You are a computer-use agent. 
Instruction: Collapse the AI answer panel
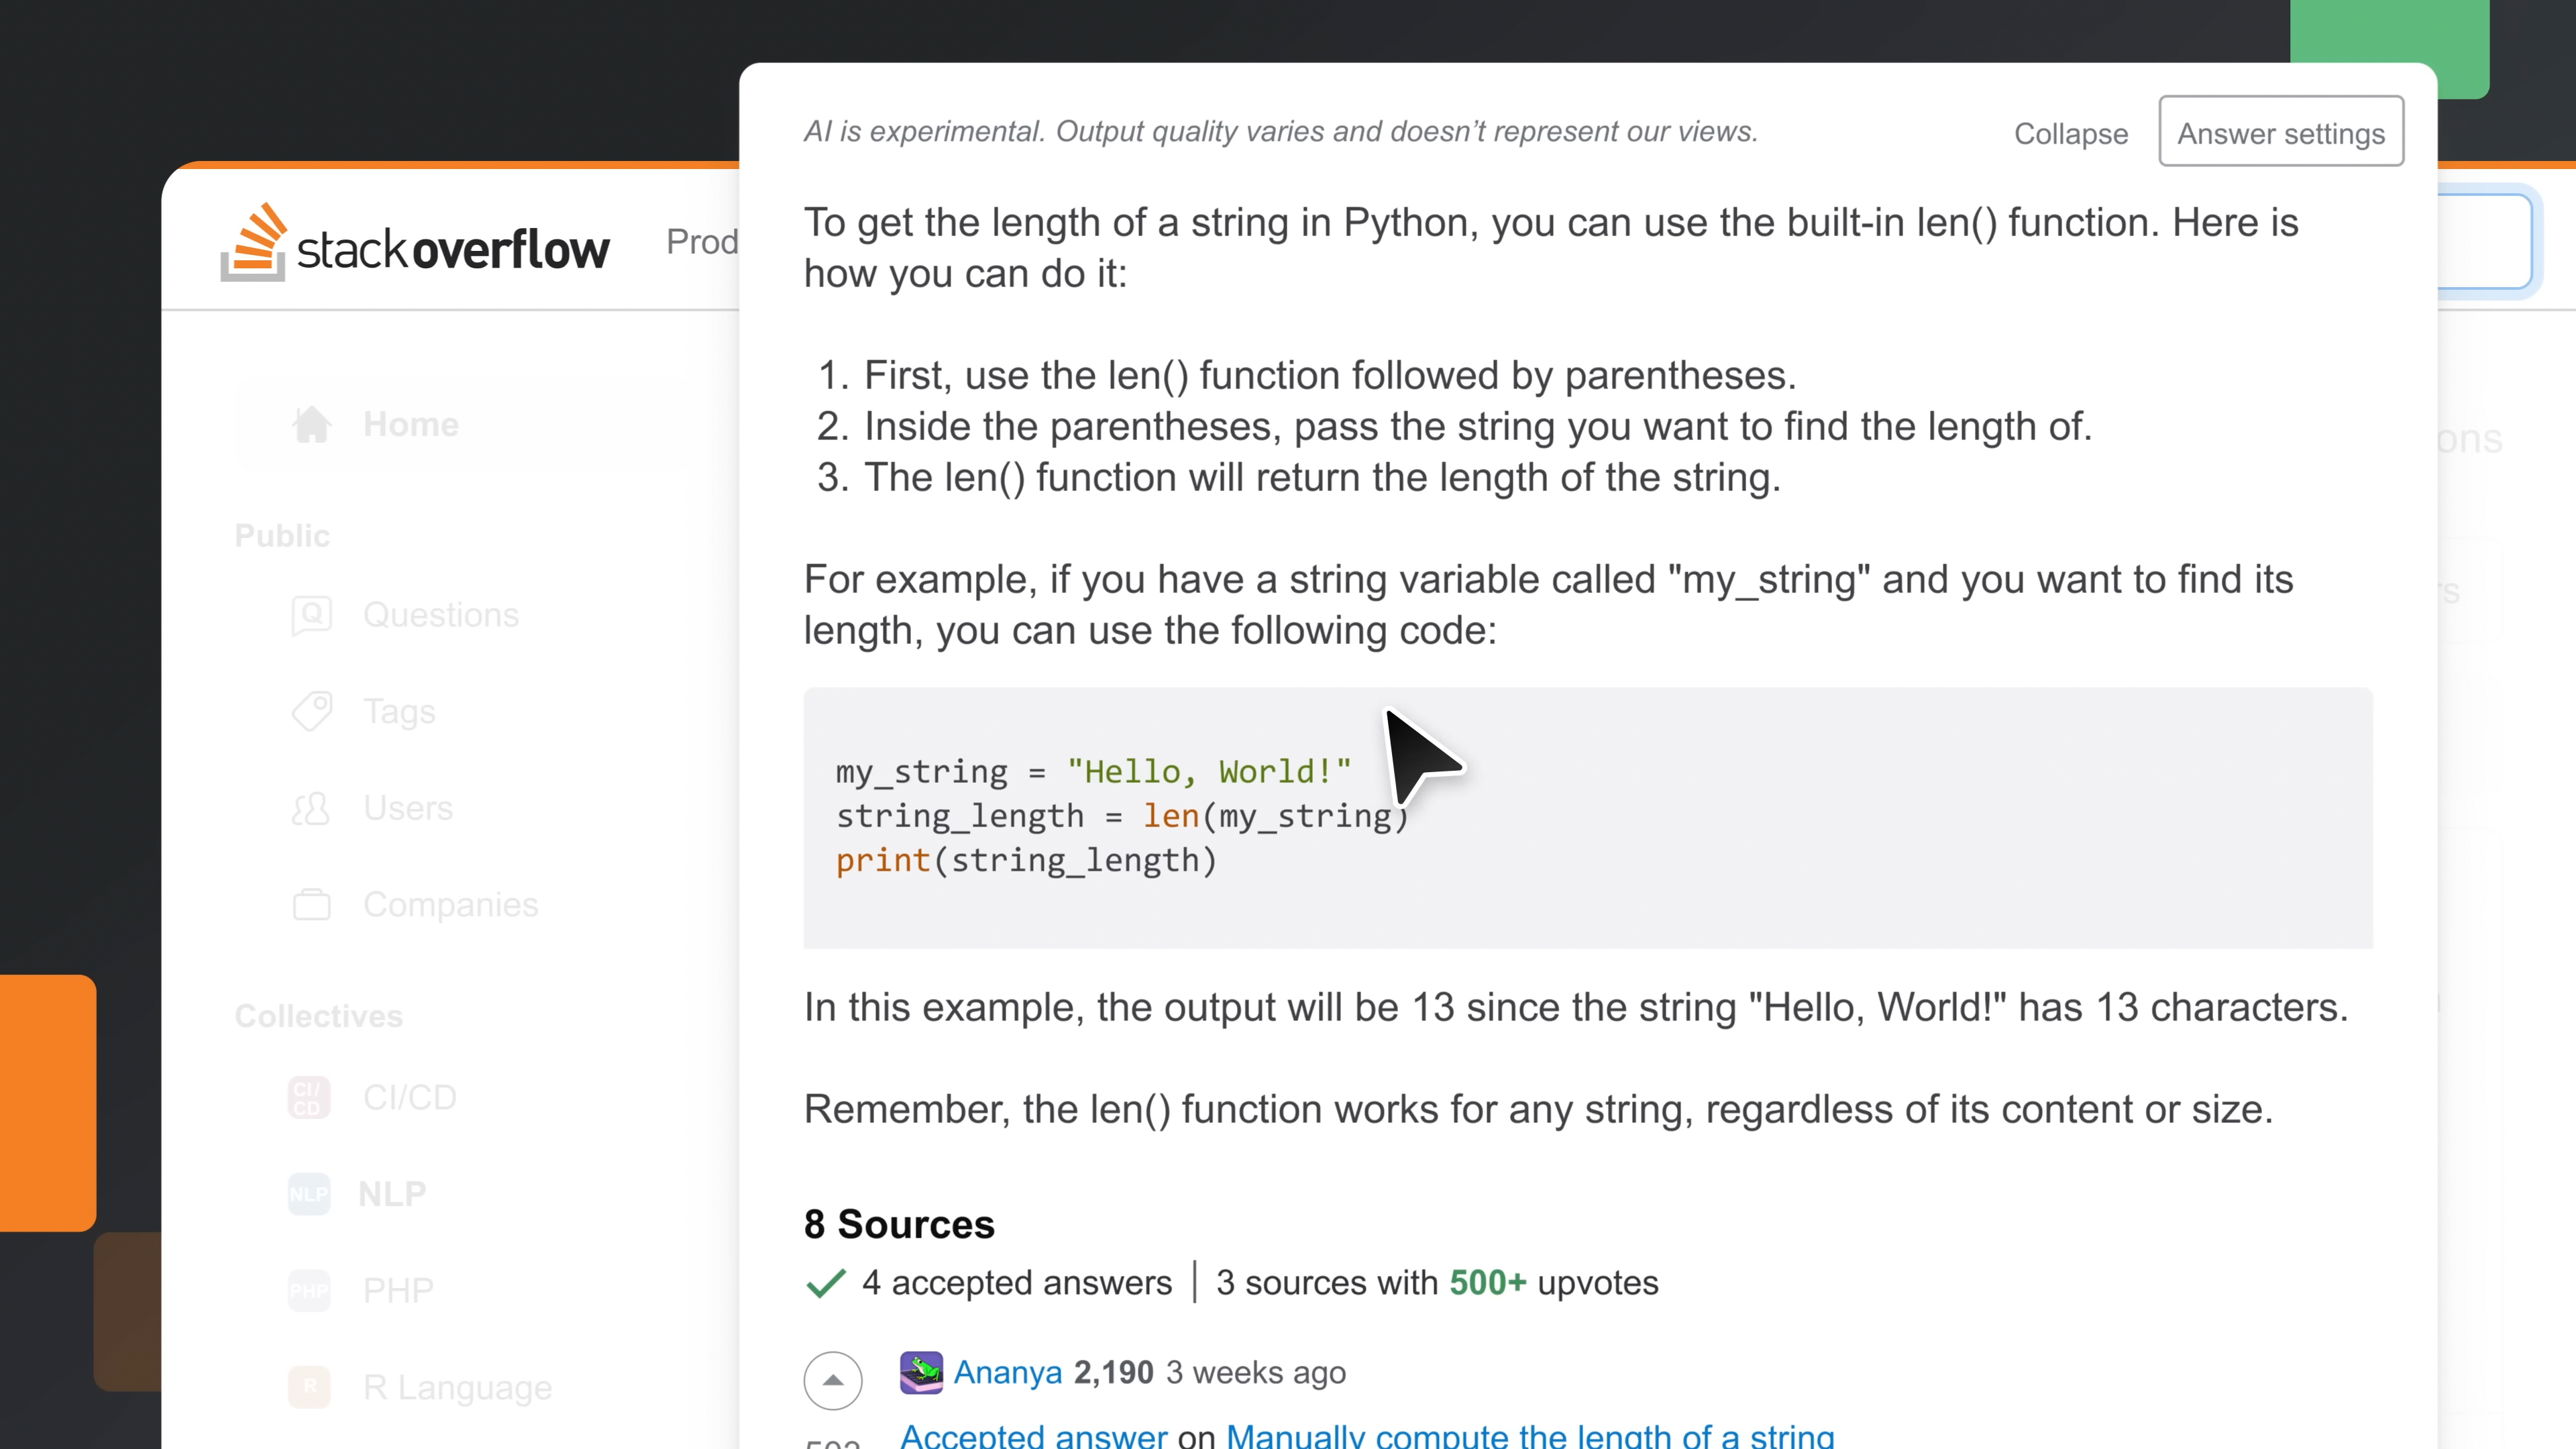tap(2071, 133)
